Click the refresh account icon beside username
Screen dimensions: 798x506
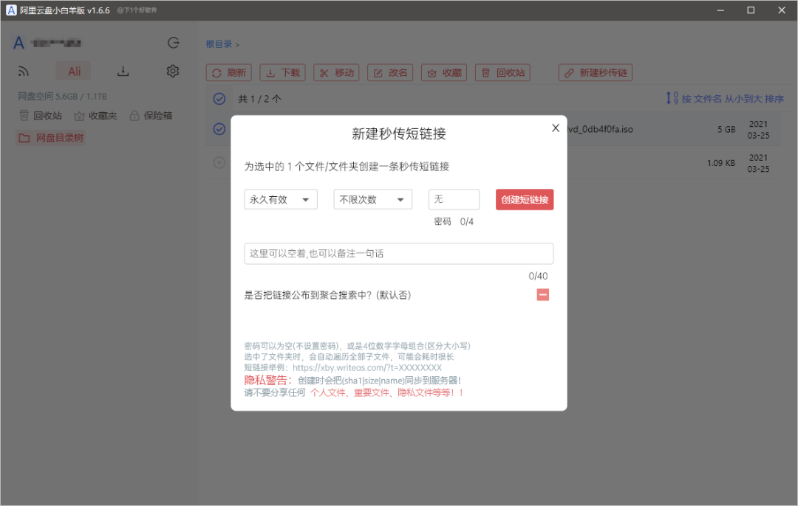tap(174, 43)
